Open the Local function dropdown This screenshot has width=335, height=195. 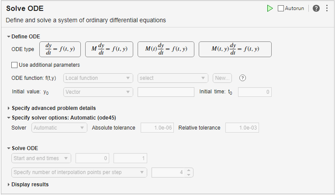click(98, 78)
